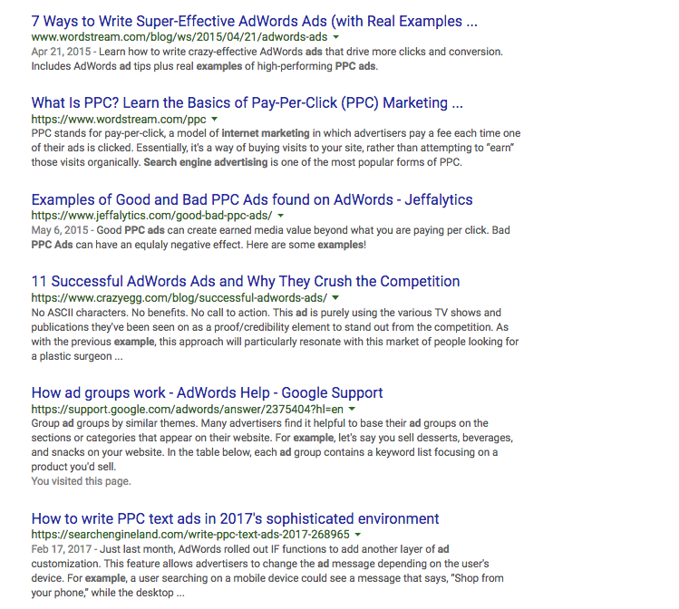Click the 'Apr 21, 2015' date text
This screenshot has height=609, width=679.
pos(61,52)
